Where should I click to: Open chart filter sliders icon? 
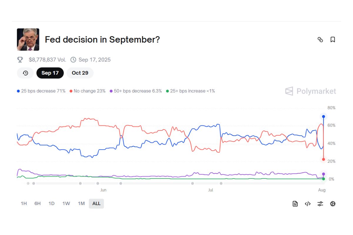320,204
